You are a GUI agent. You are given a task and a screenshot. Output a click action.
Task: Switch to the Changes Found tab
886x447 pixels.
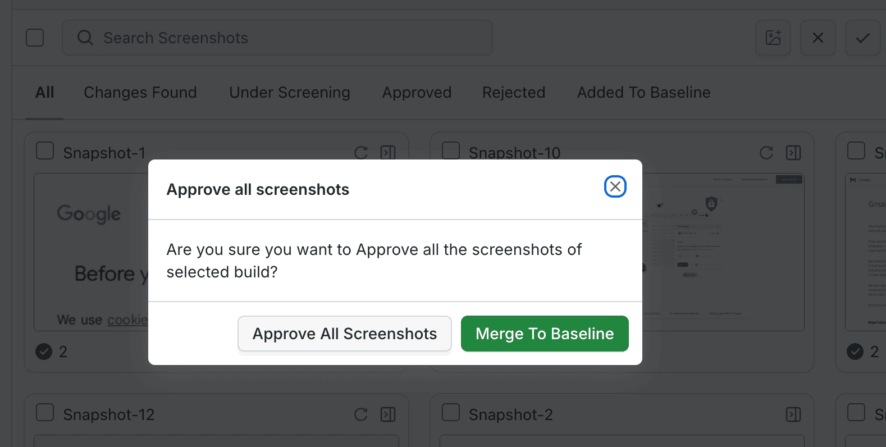pos(140,92)
